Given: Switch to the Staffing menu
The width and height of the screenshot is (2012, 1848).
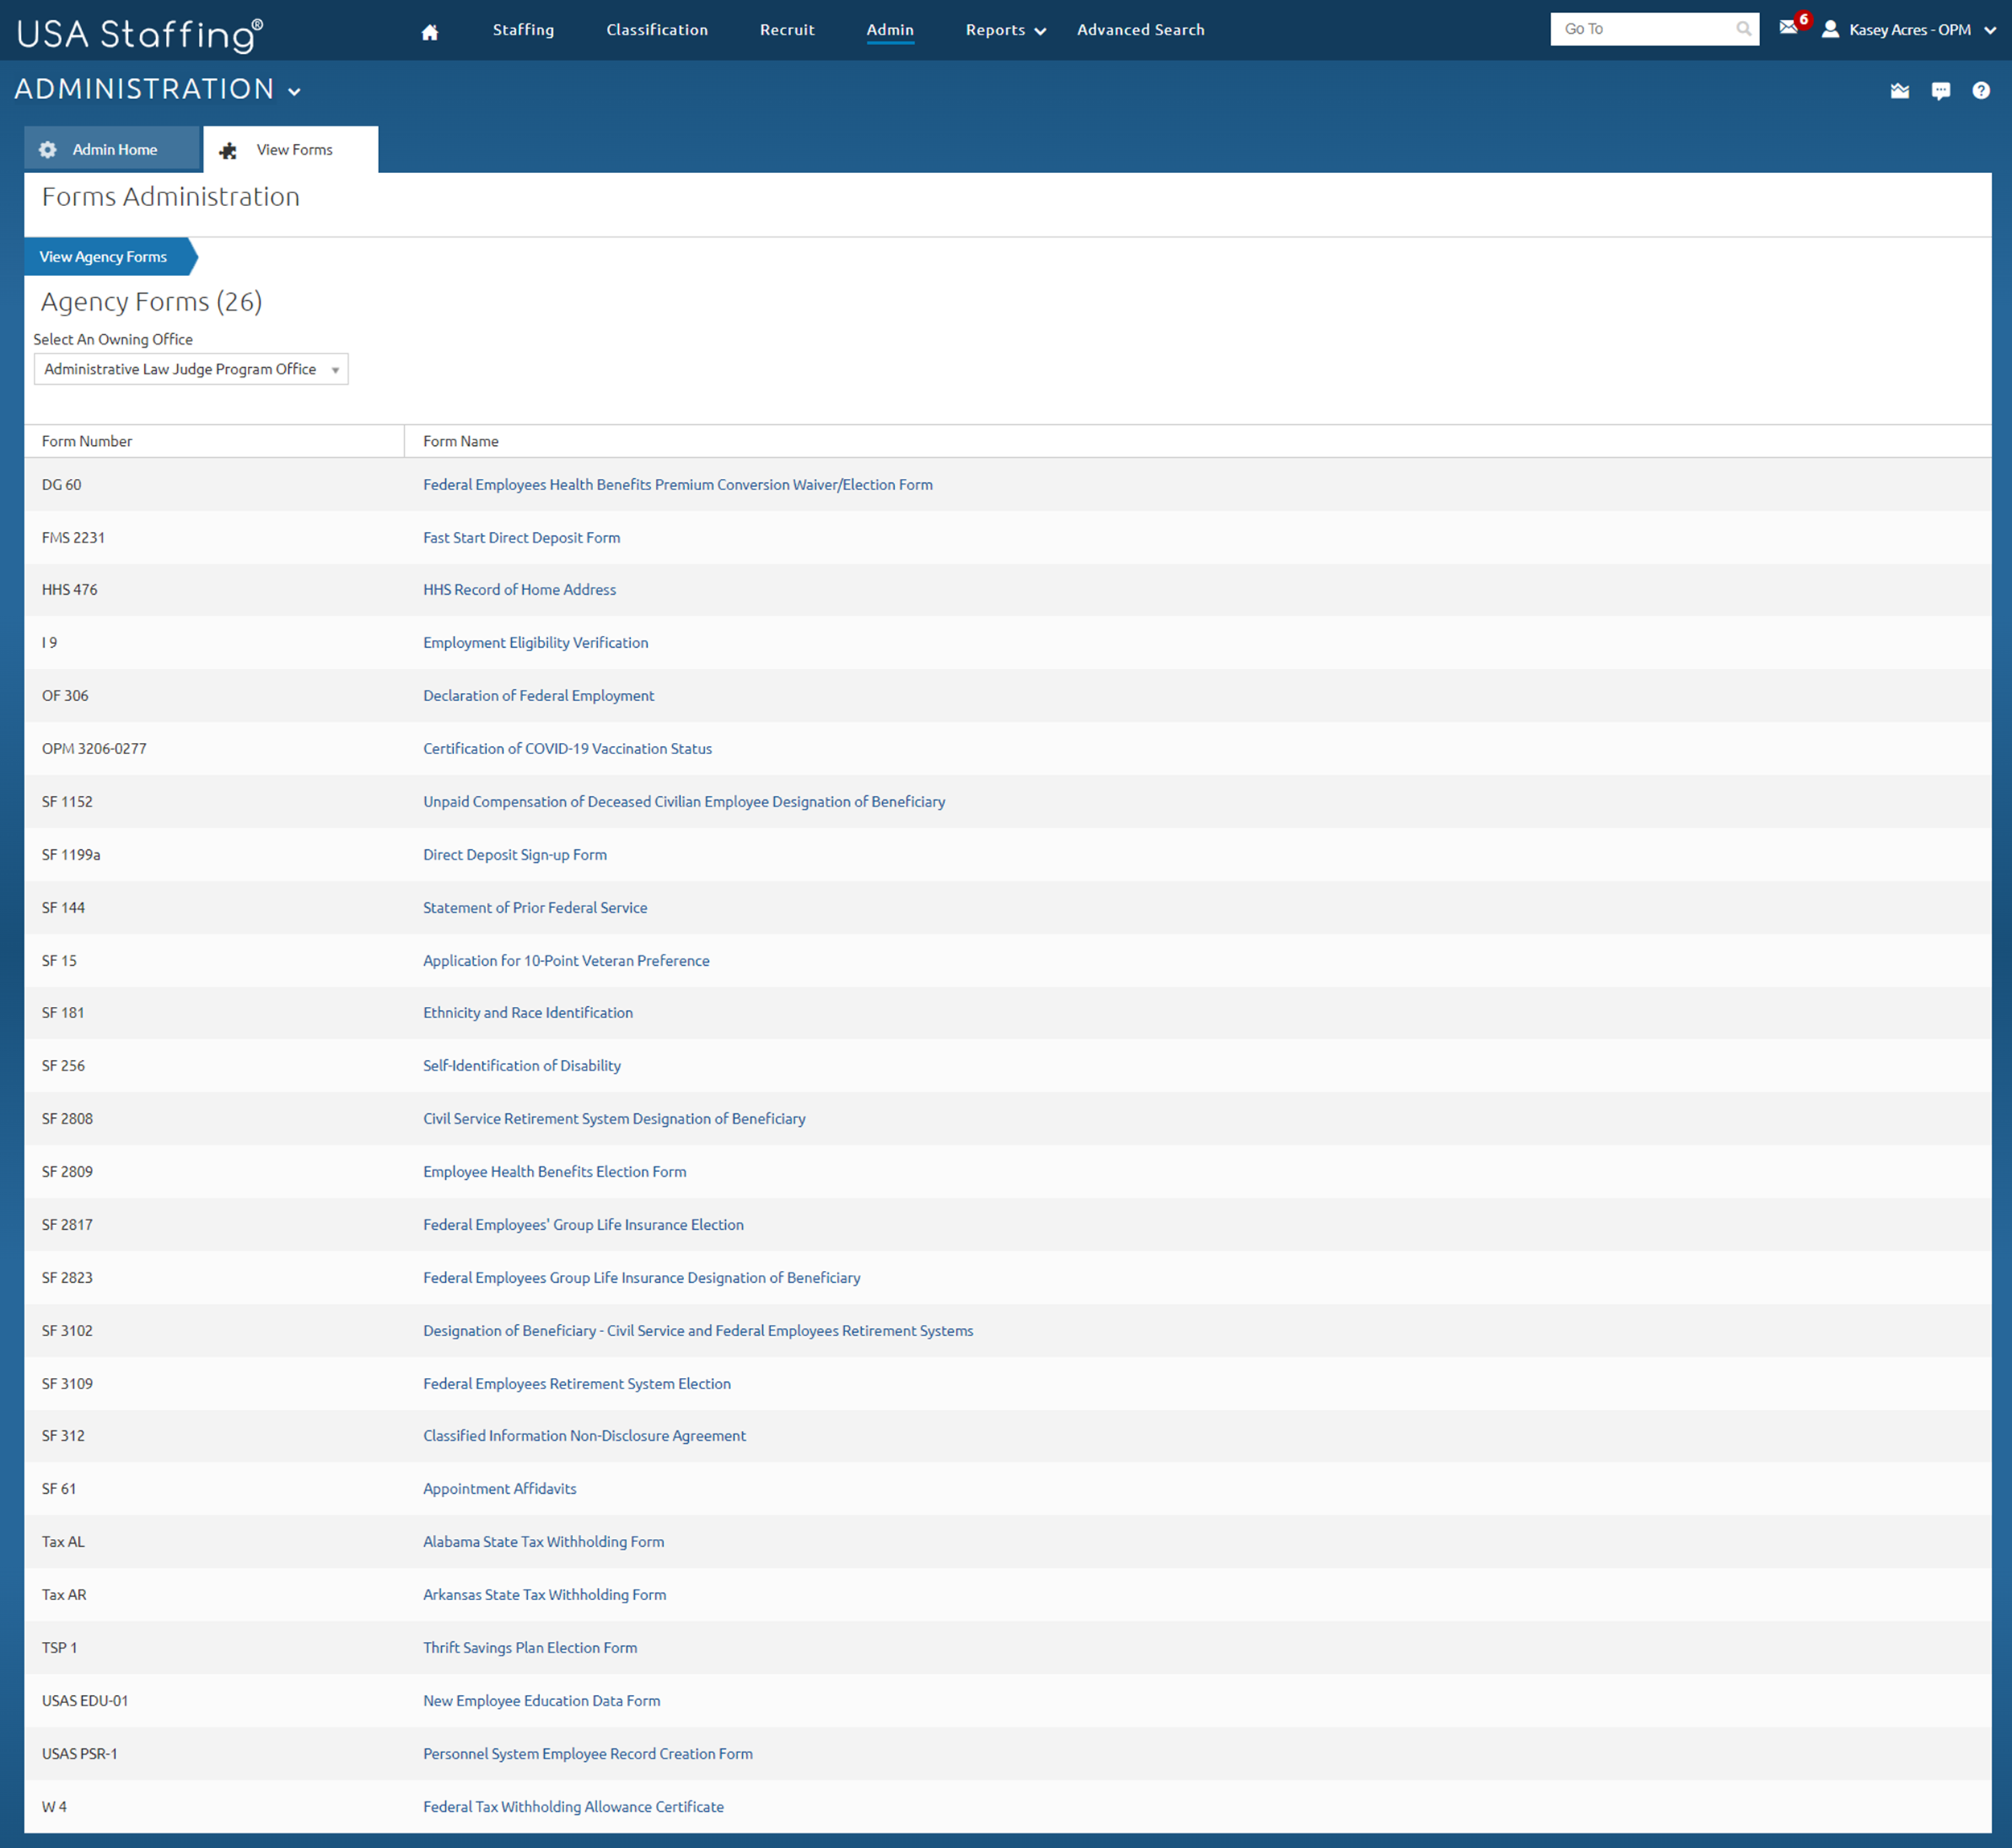Looking at the screenshot, I should pyautogui.click(x=523, y=30).
